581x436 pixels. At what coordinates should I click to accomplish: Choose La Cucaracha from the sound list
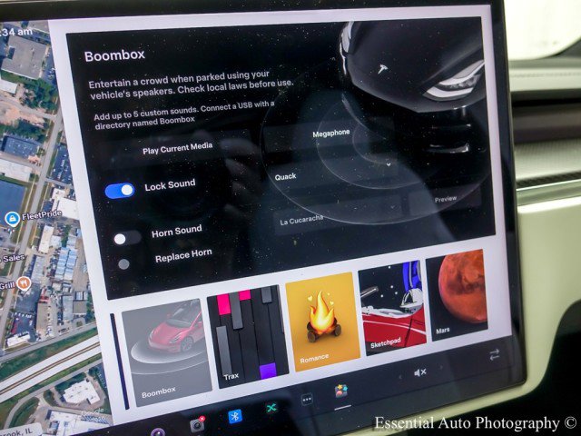(x=301, y=220)
